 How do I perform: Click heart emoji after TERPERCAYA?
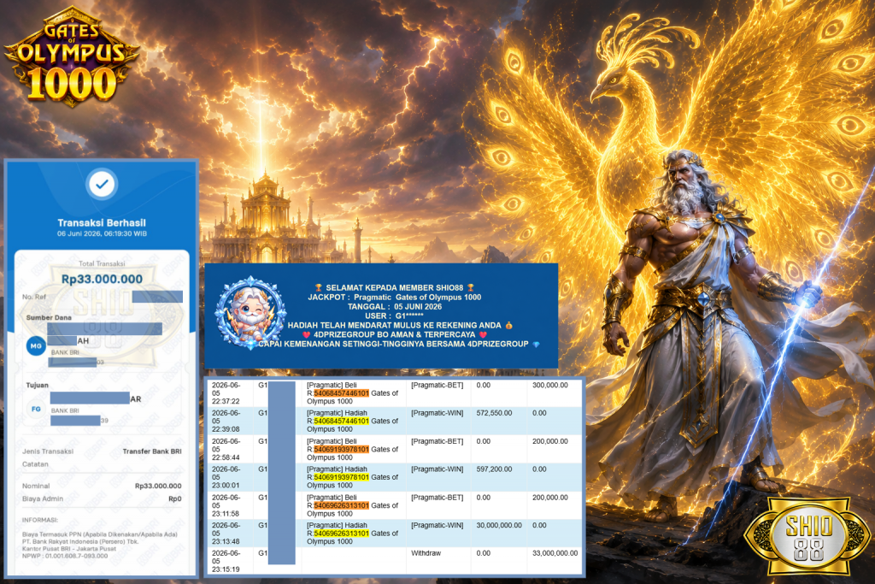point(483,334)
